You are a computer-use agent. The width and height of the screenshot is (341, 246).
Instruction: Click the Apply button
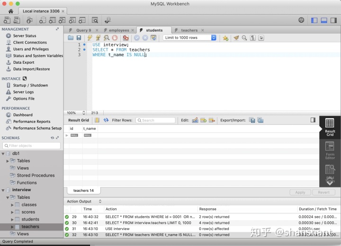(x=300, y=192)
